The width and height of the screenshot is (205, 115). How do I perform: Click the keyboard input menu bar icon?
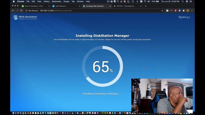141,1
